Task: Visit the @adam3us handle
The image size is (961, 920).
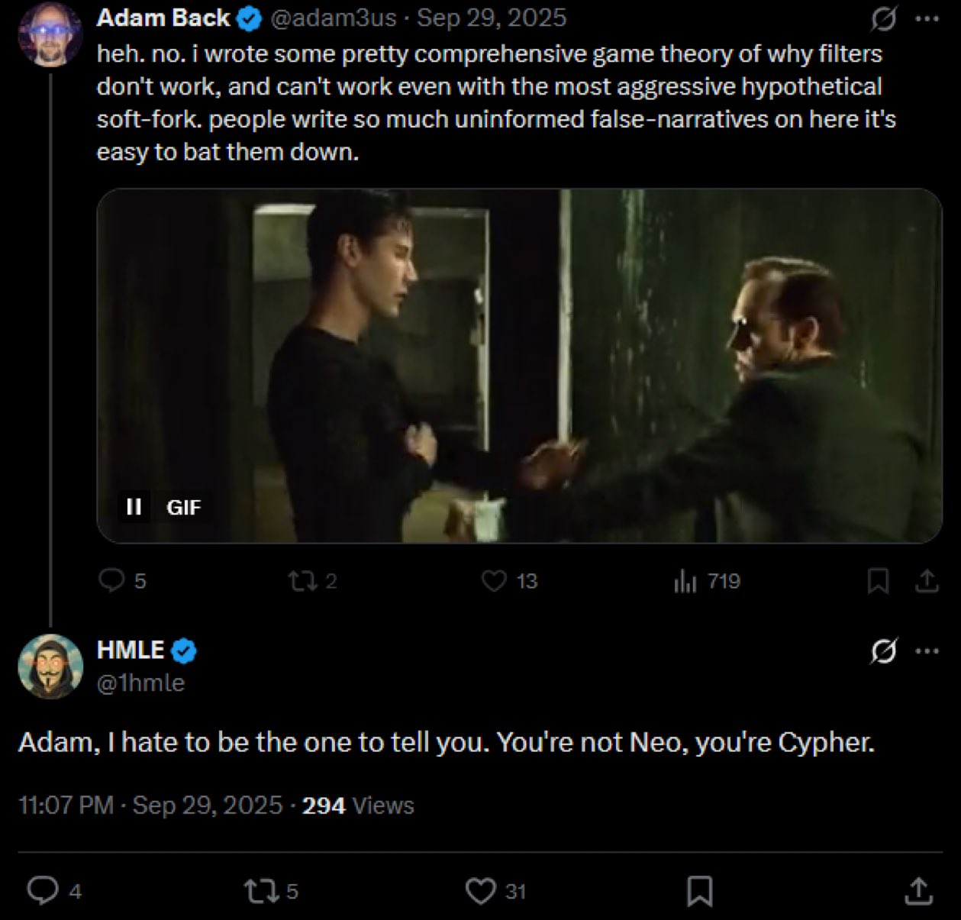Action: [x=333, y=18]
